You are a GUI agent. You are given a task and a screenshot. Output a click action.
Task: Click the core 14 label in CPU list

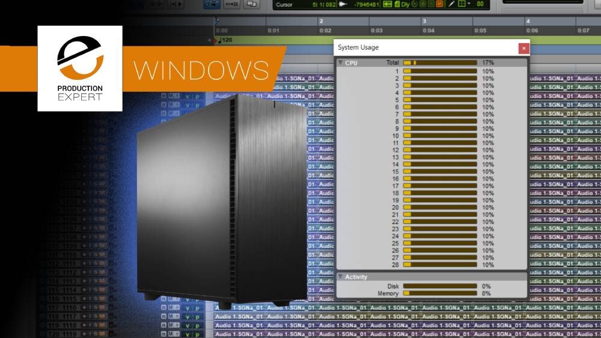(395, 164)
